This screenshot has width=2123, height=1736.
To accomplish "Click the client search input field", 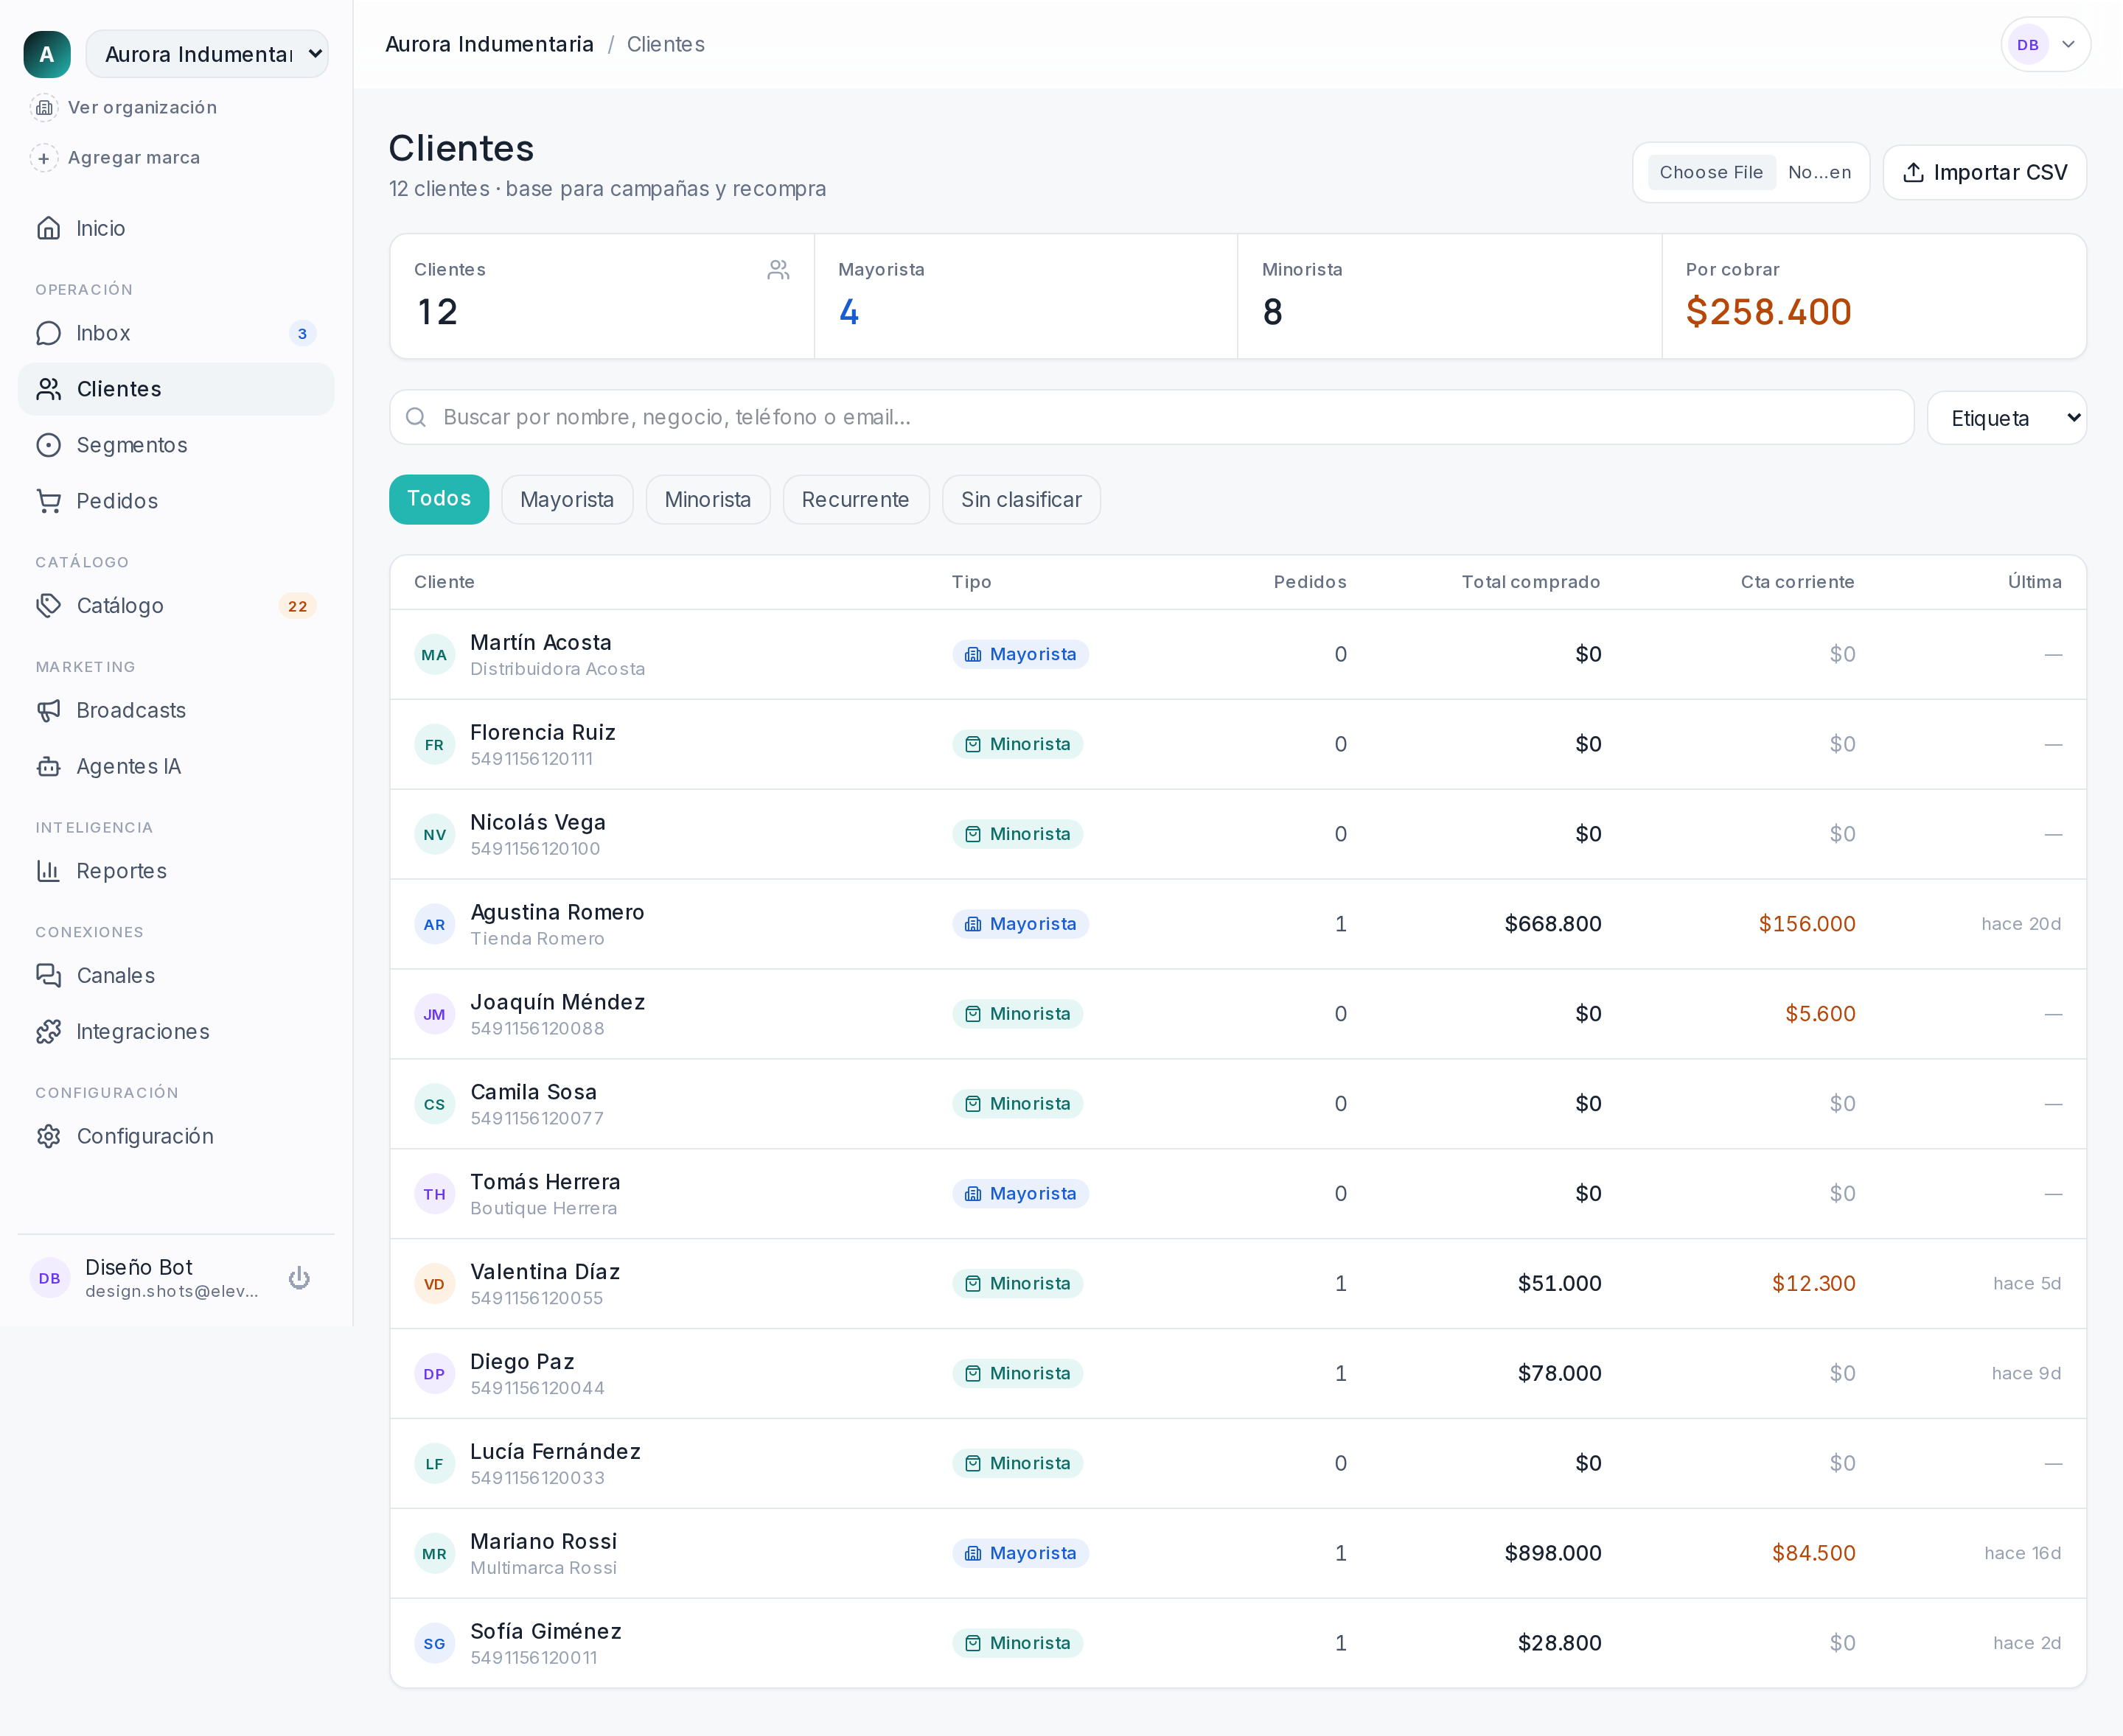I will [1151, 417].
